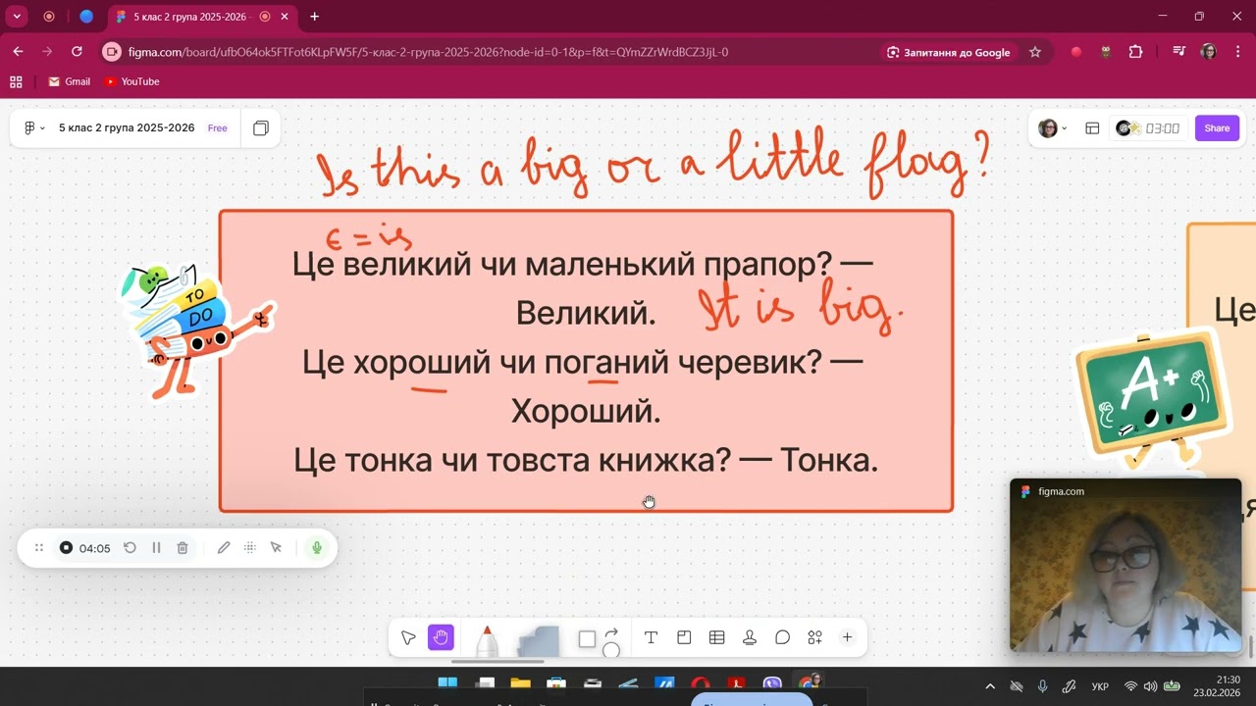
Task: Click the board title 5 клас 2 група
Action: pos(127,128)
